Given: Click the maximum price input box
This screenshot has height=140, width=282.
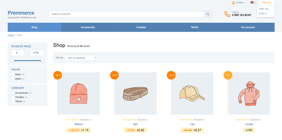Looking at the screenshot, I should coord(37,53).
